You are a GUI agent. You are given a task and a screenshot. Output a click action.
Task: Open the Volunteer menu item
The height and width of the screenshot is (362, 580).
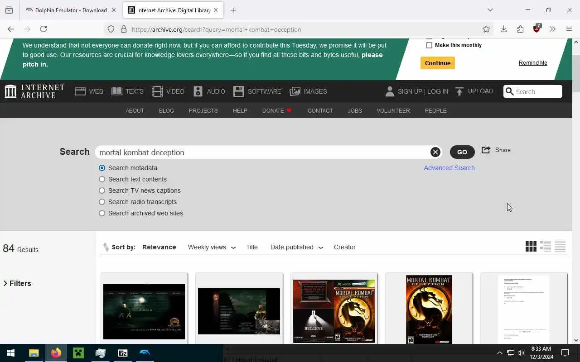[x=393, y=110]
